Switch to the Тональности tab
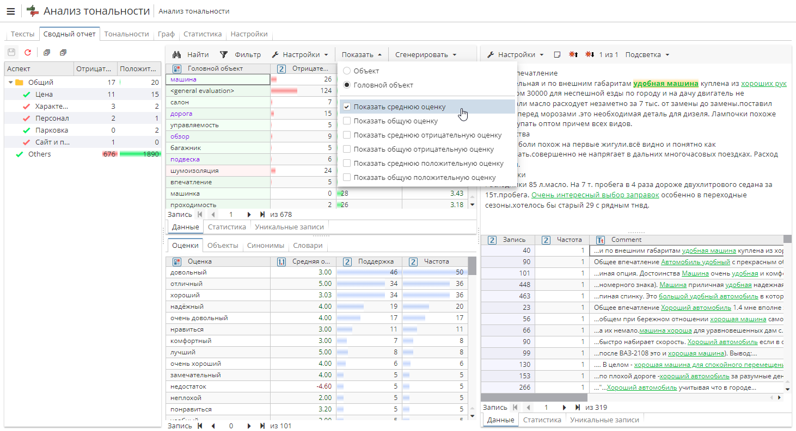 [126, 34]
